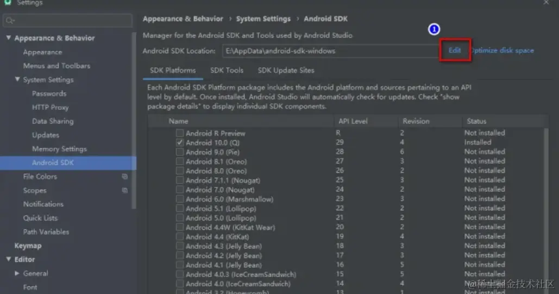Open the SDK Update Sites tab
This screenshot has height=294, width=559.
286,71
